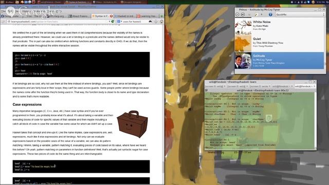Click the first black GHCi code block

[x=81, y=64]
